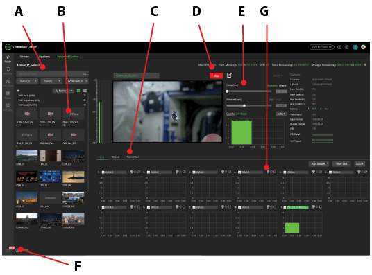
Task: Open the Auto dropdown next to Filter Slot
Action: click(x=360, y=163)
